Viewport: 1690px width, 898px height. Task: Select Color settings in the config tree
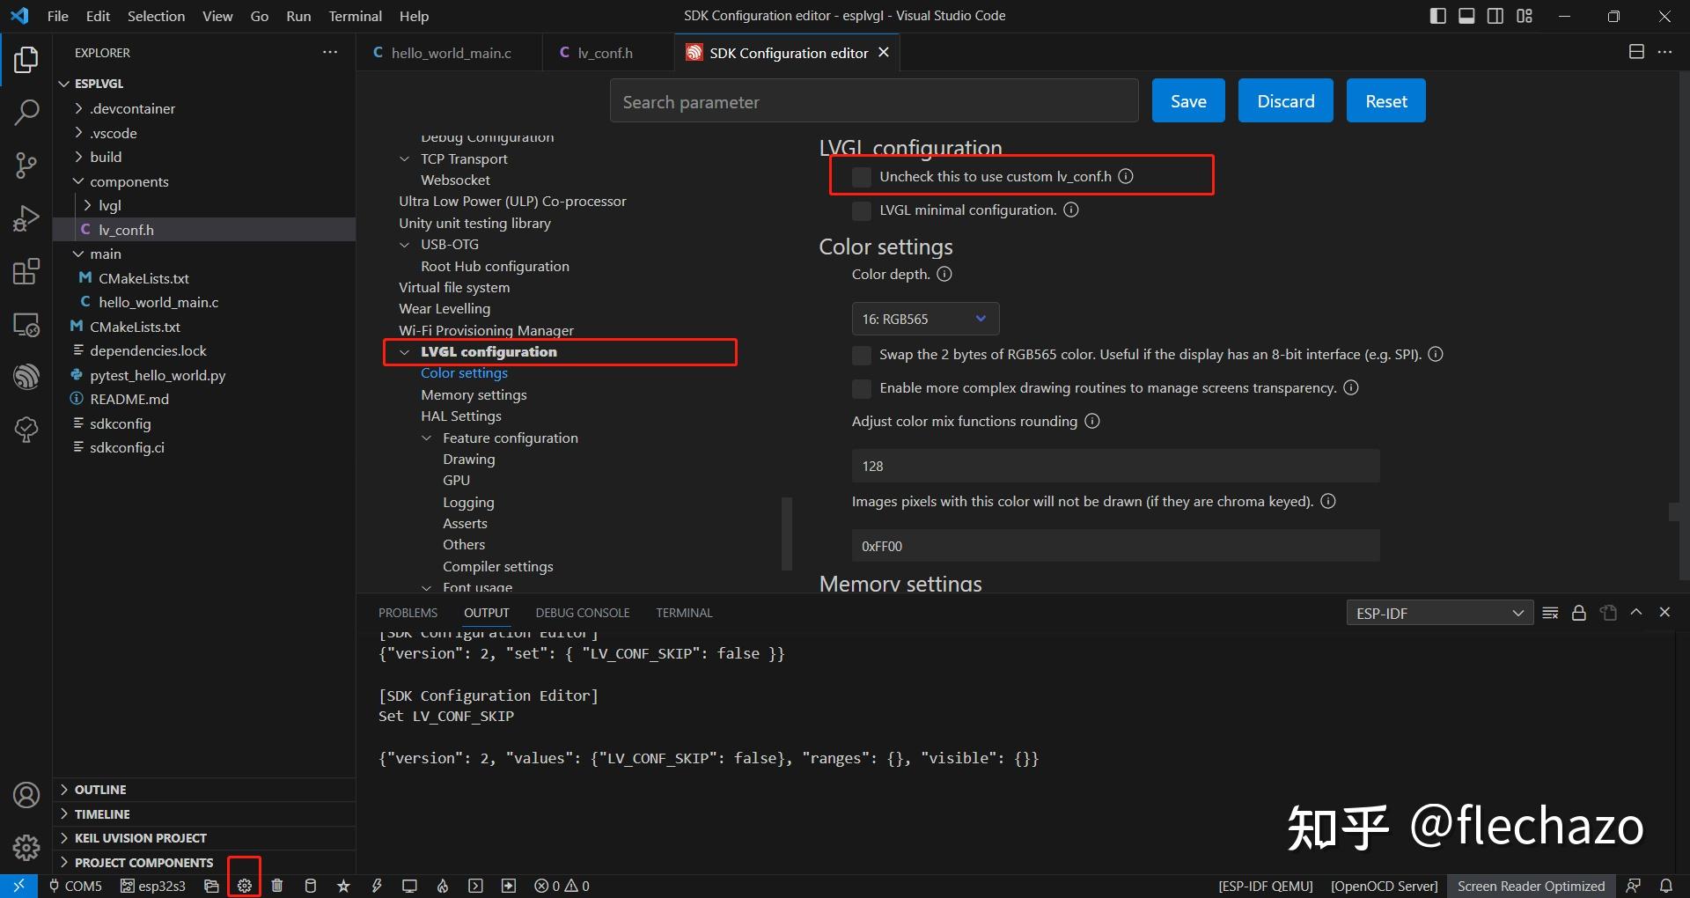click(464, 373)
